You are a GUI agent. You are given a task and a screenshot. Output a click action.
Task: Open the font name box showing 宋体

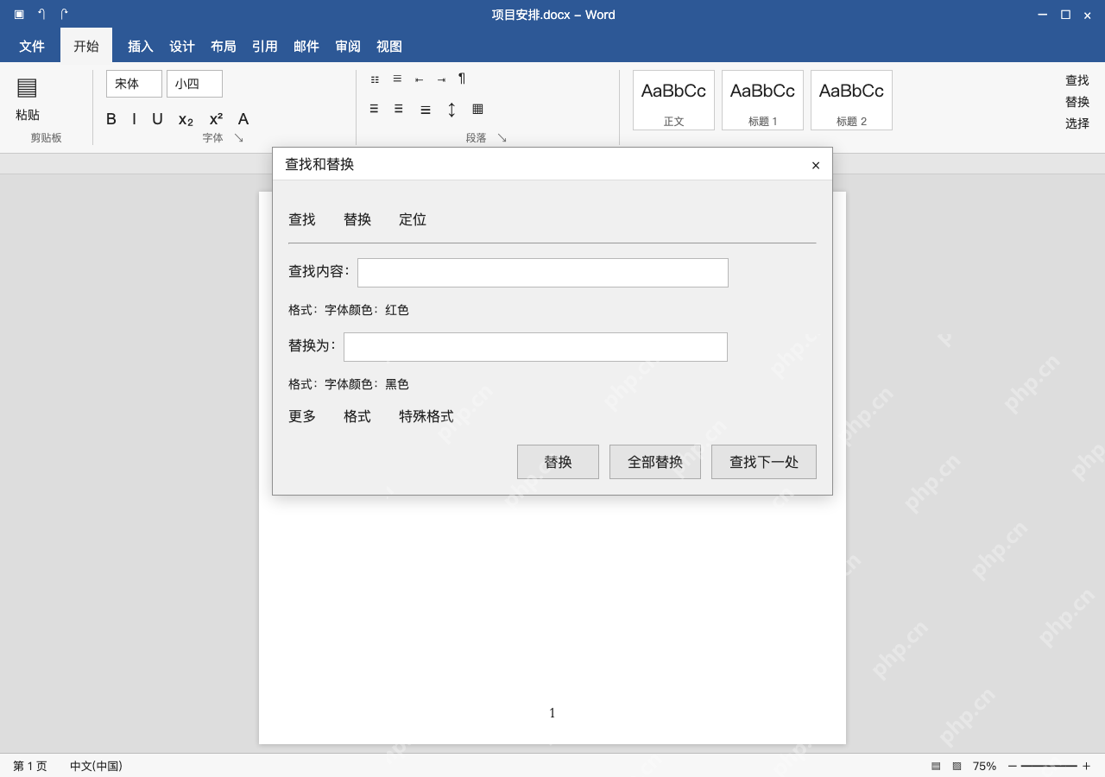click(134, 84)
